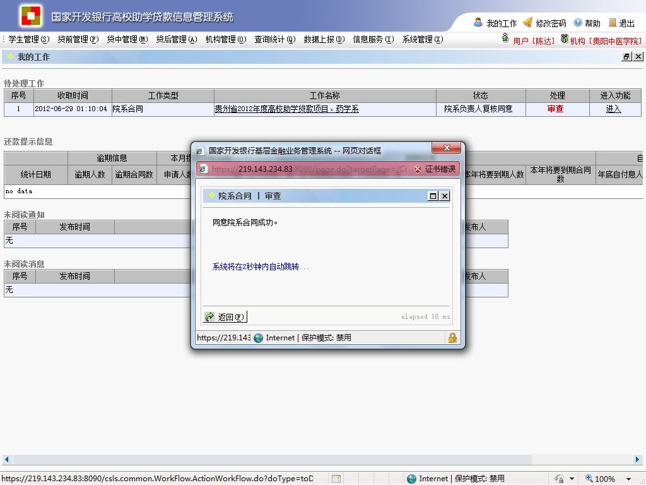This screenshot has height=485, width=646.
Task: Click the IE page icon in dialog title
Action: click(x=200, y=151)
